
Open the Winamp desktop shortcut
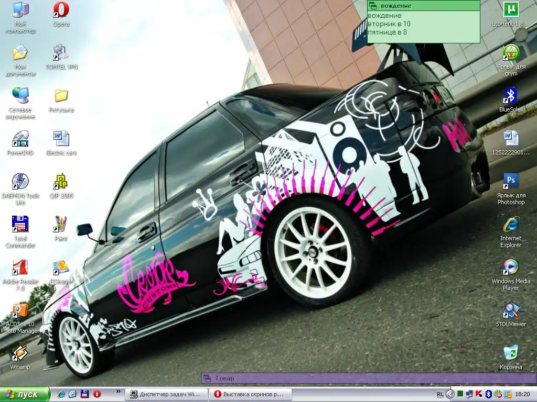pyautogui.click(x=20, y=353)
